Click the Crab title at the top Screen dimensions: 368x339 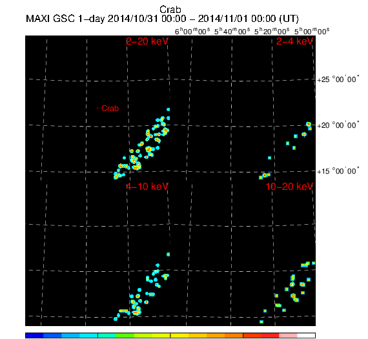click(x=170, y=10)
